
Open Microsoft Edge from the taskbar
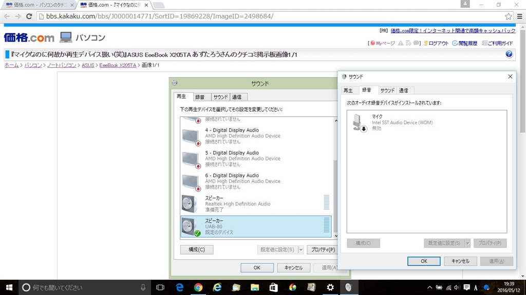[x=179, y=287]
